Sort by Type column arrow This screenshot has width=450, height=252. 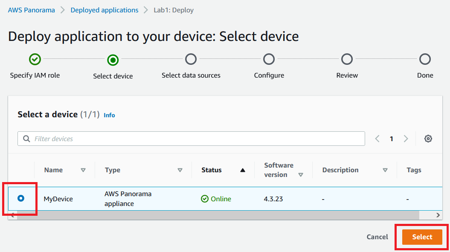[180, 170]
